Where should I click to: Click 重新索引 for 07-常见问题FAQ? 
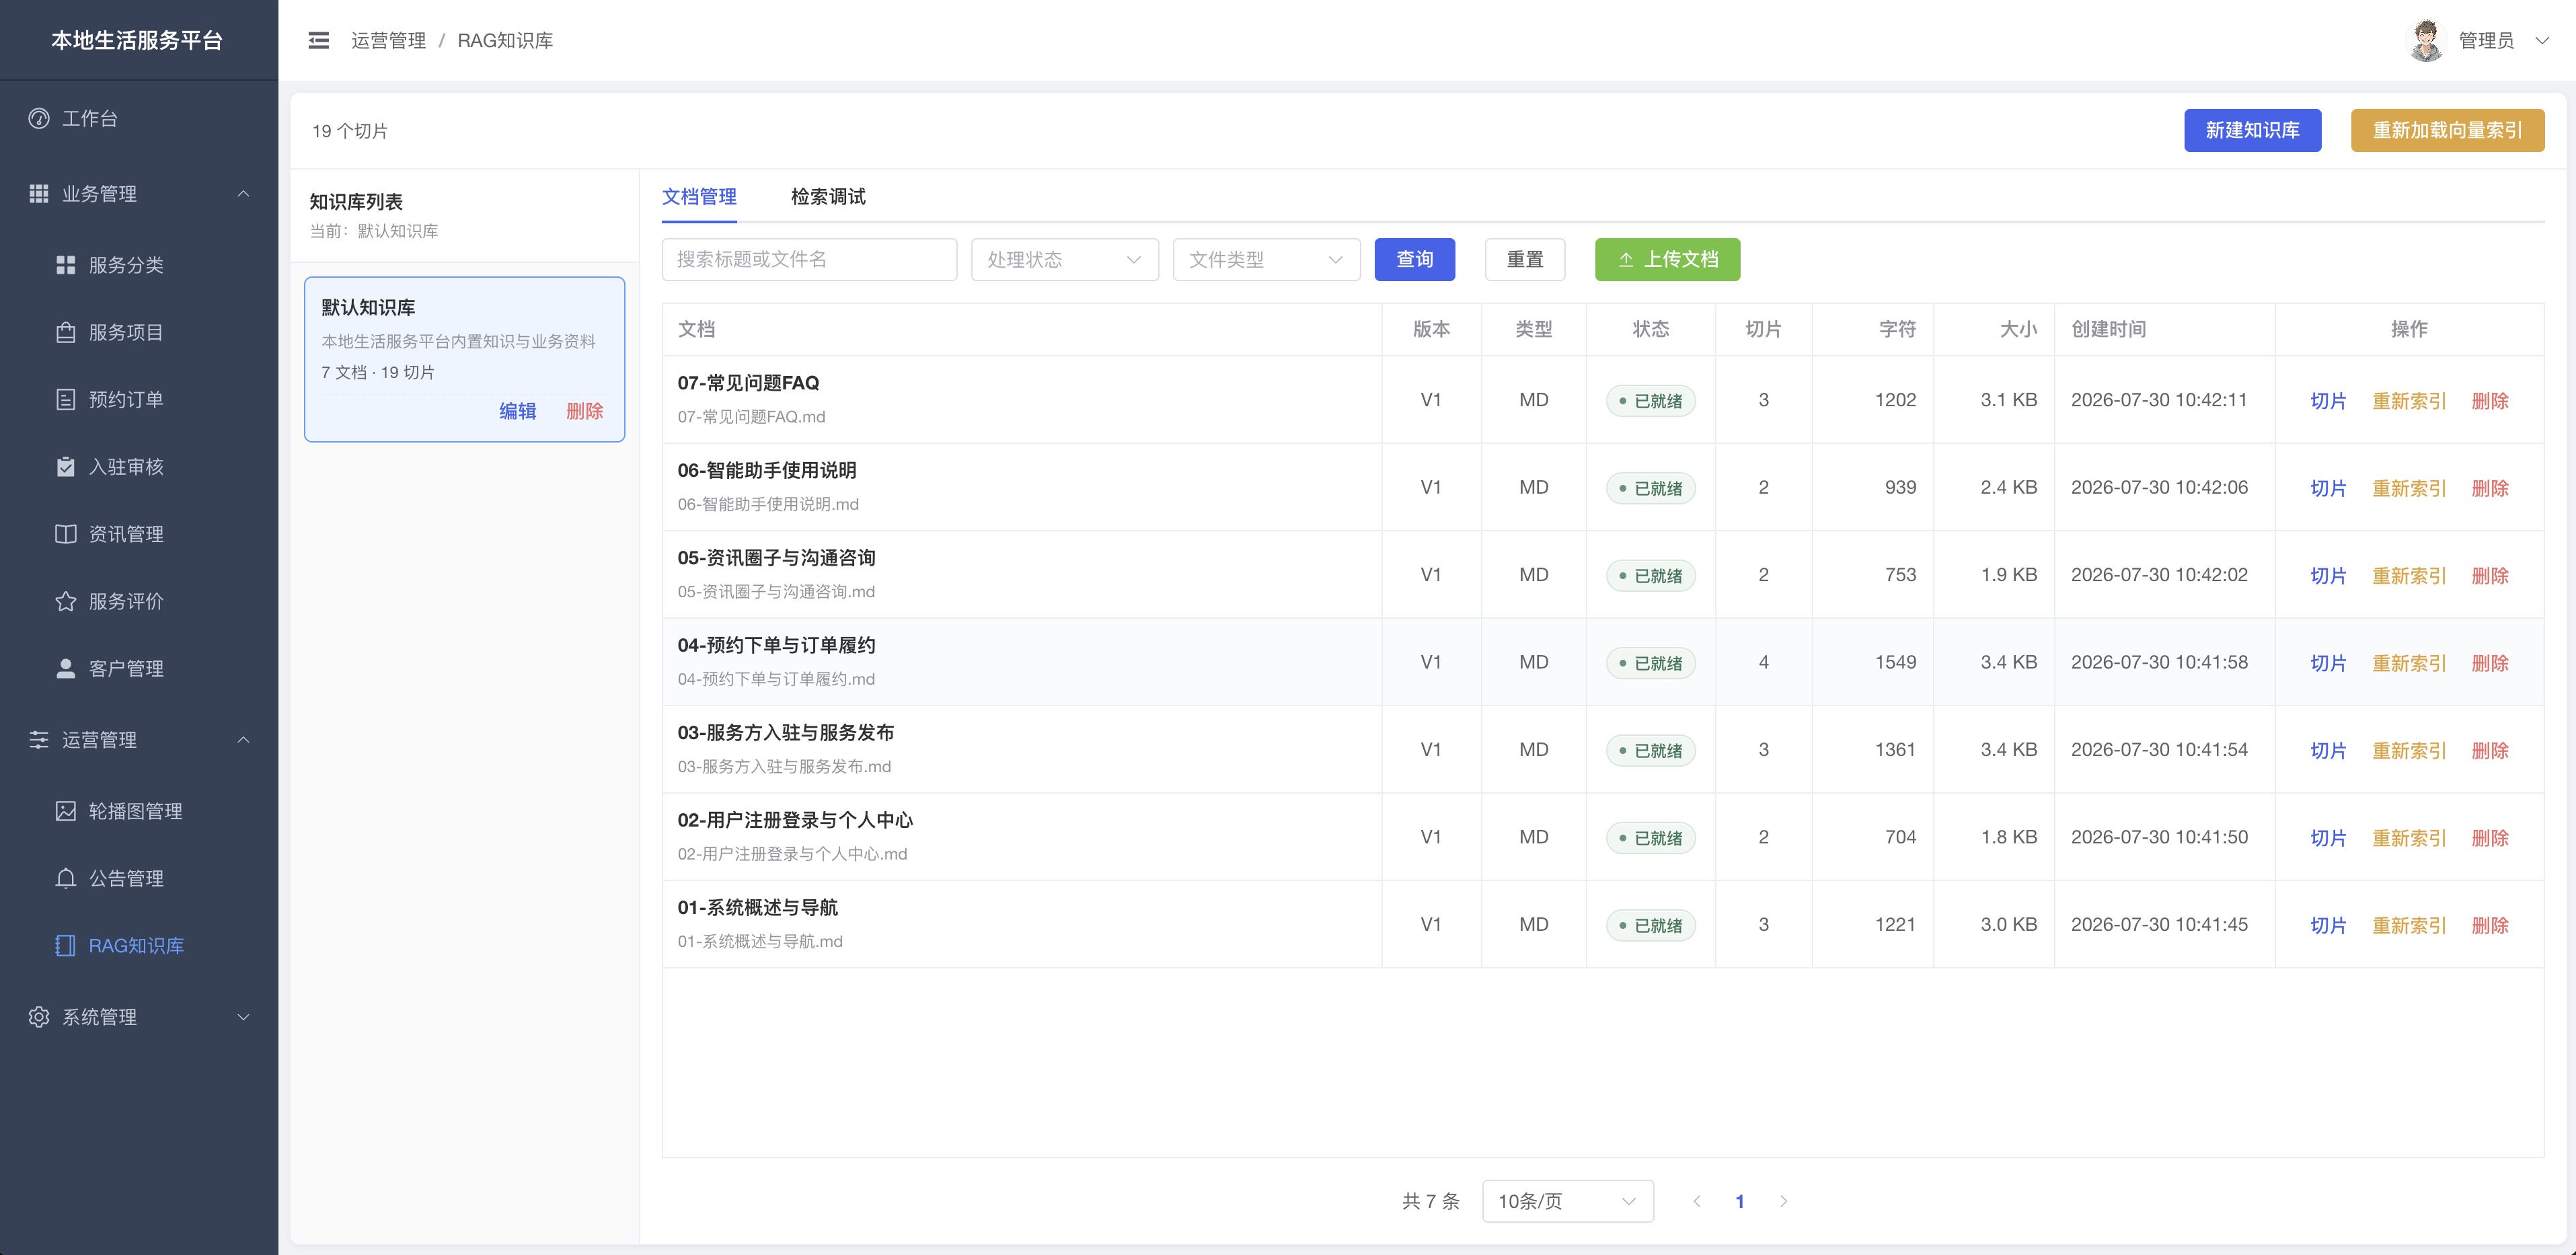(2409, 400)
